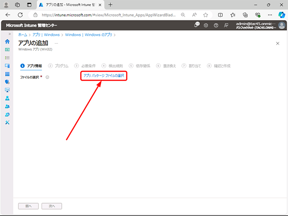Open browser settings and more menu
The image size is (288, 216).
point(270,15)
